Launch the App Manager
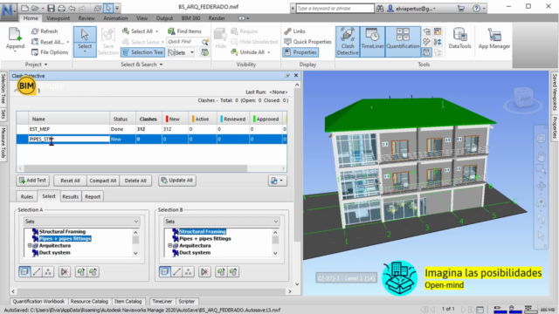The width and height of the screenshot is (559, 314). [494, 38]
